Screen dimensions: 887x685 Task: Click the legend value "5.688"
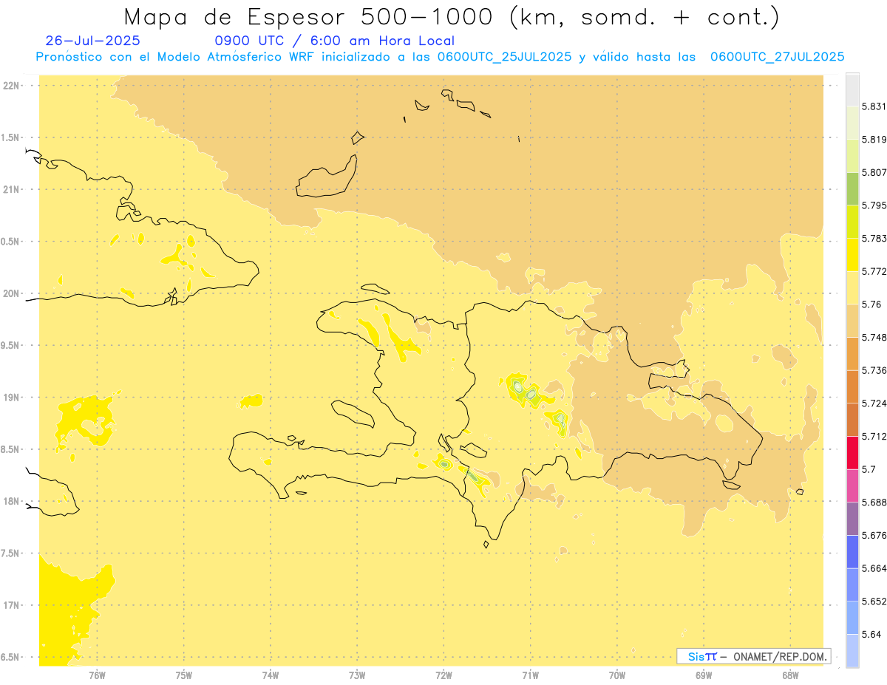874,502
